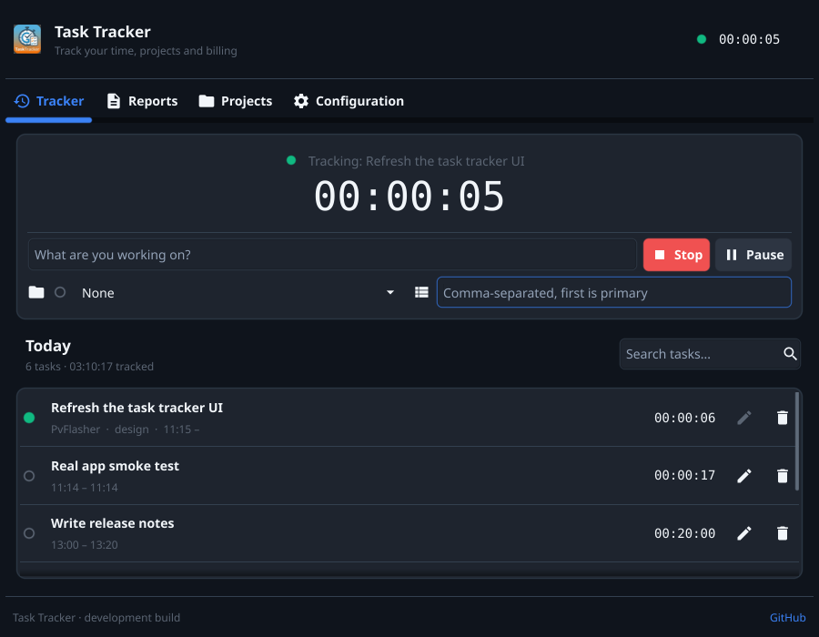Image resolution: width=819 pixels, height=637 pixels.
Task: Open the project dropdown showing None
Action: coord(238,293)
